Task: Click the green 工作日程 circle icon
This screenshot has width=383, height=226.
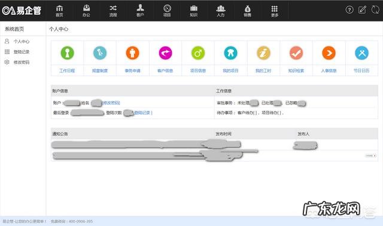Action: [x=67, y=53]
